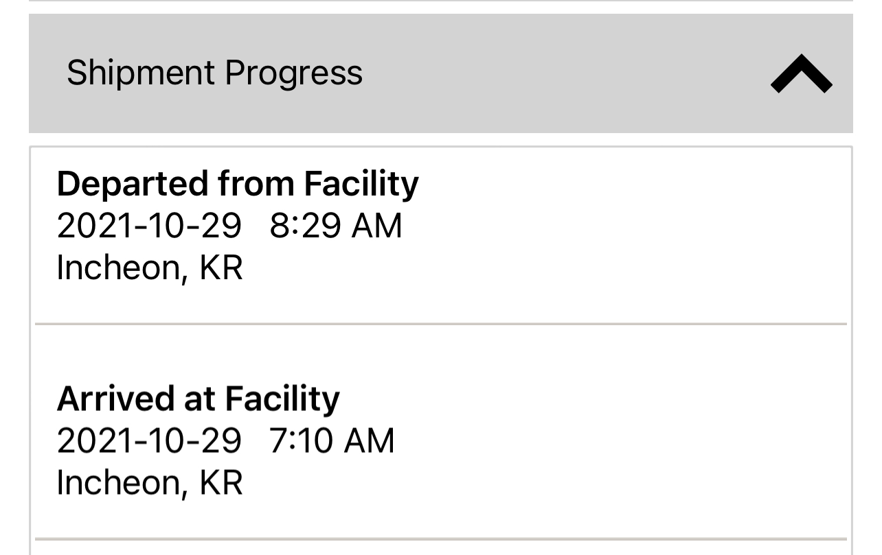Click "Facility" in the Arrived heading
Screen dimensions: 882x555
click(x=282, y=399)
